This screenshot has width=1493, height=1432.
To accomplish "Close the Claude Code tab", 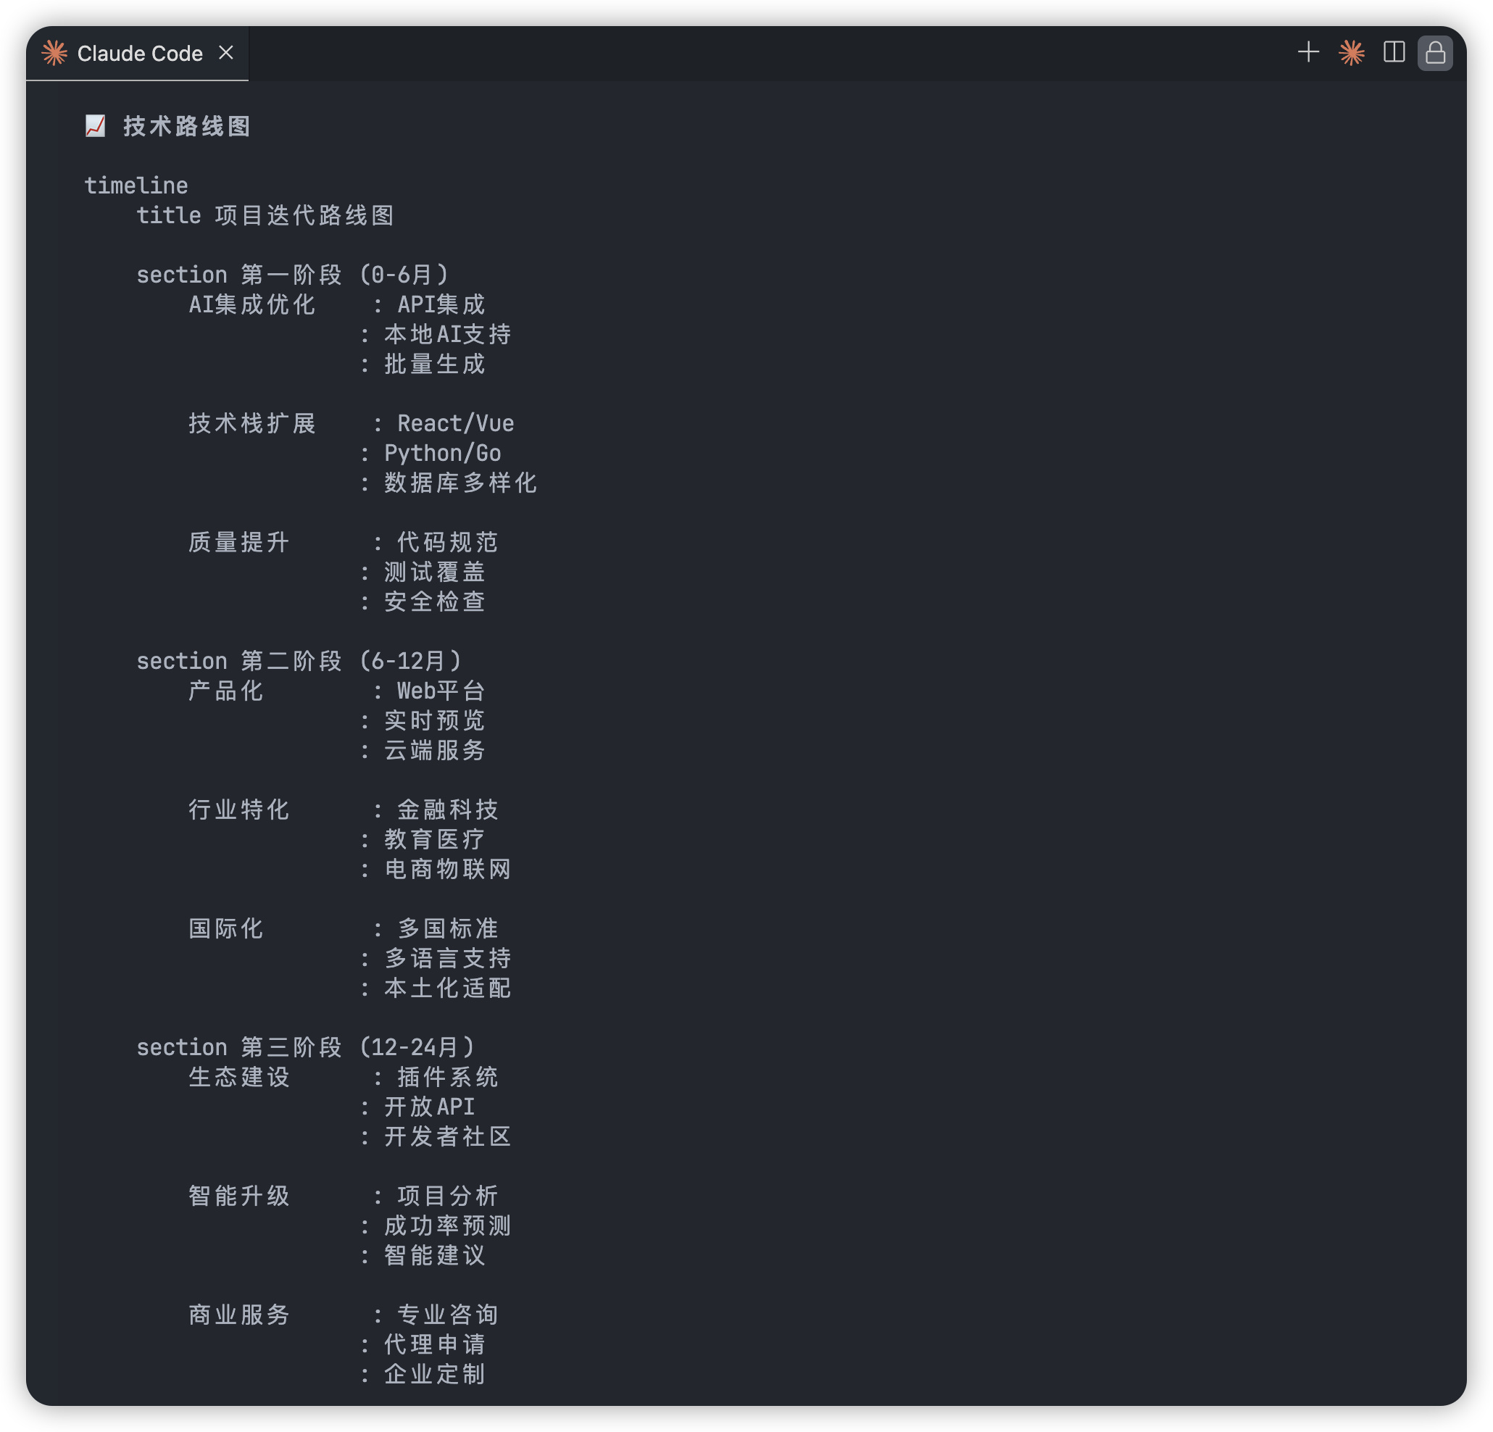I will tap(226, 53).
